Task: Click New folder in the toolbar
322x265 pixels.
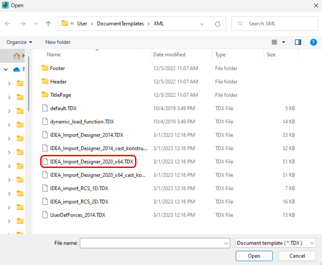Action: click(x=58, y=42)
